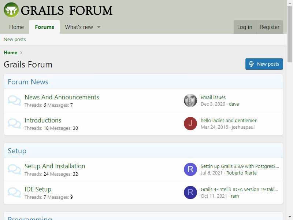The height and width of the screenshot is (220, 293).
Task: Open News And Announcements forum
Action: [62, 97]
